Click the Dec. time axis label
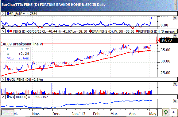Image resolution: width=178 pixels, height=117 pixels. coord(56,114)
